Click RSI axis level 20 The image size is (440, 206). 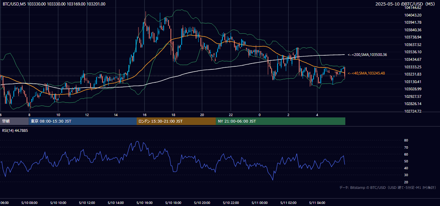click(406, 182)
